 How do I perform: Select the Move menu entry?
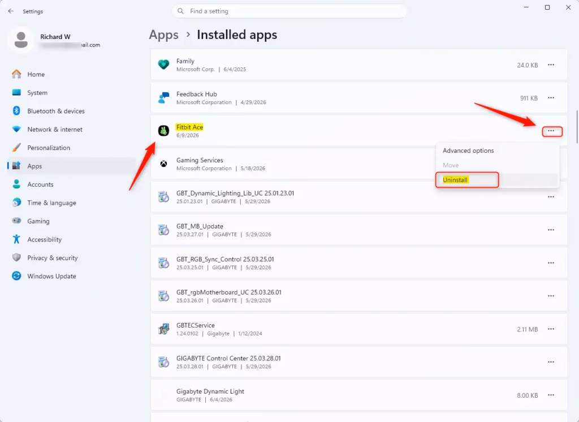pyautogui.click(x=498, y=165)
